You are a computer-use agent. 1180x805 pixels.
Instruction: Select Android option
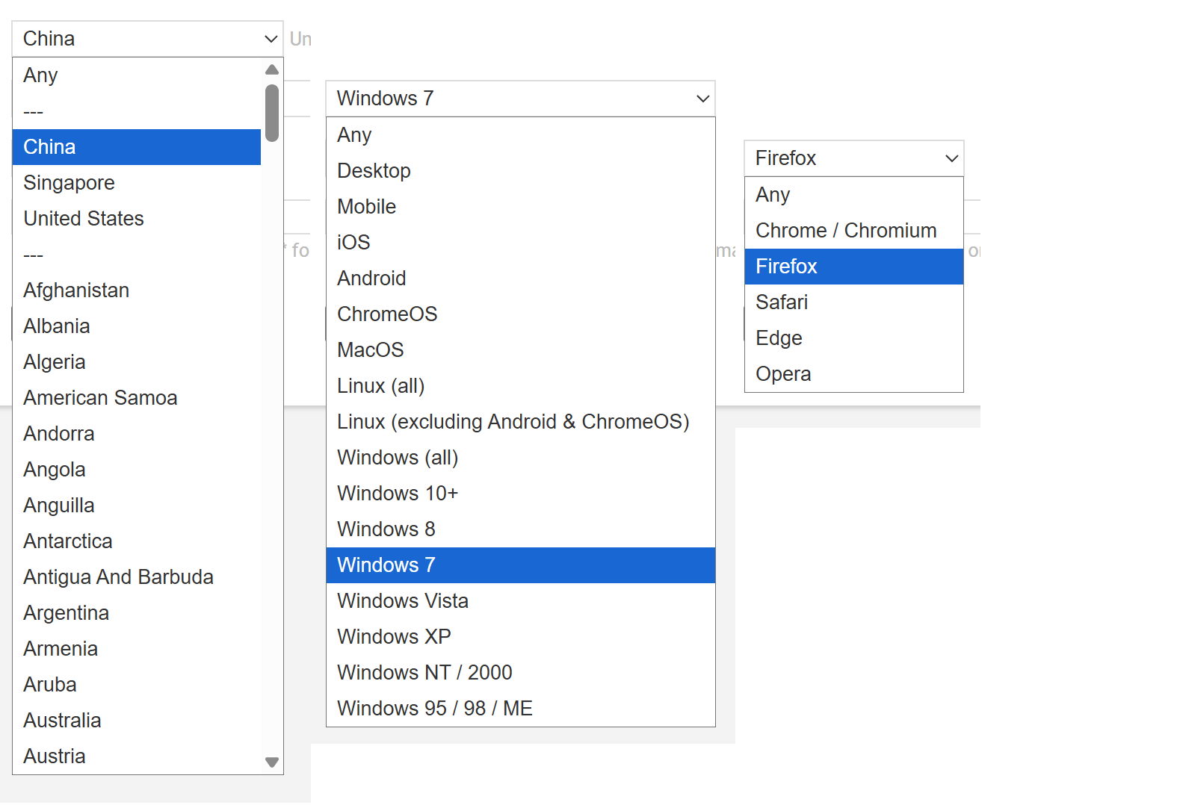click(521, 279)
